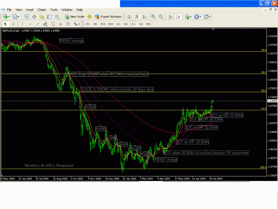Select the Text Label tool
This screenshot has height=209, width=278.
[x=68, y=24]
